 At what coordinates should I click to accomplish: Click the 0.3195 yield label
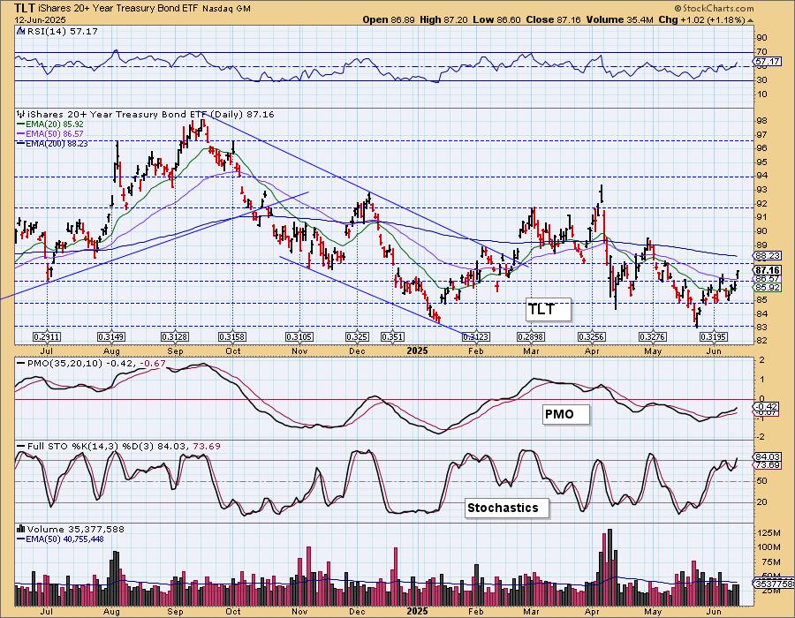click(x=714, y=336)
